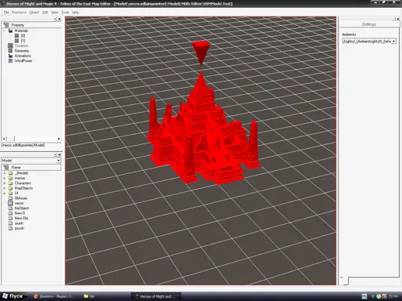Screen dimensions: 402x301
Task: Select the Materials folder icon
Action: (10, 31)
